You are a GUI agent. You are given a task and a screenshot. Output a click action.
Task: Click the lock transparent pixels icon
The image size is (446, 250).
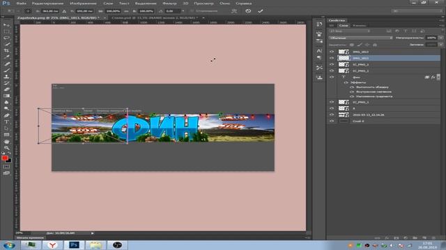coord(352,44)
